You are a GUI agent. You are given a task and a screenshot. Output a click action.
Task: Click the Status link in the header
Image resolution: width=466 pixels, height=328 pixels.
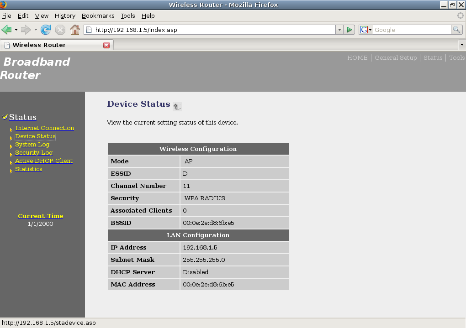click(x=433, y=57)
